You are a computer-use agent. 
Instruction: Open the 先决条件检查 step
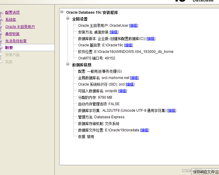tap(16, 41)
